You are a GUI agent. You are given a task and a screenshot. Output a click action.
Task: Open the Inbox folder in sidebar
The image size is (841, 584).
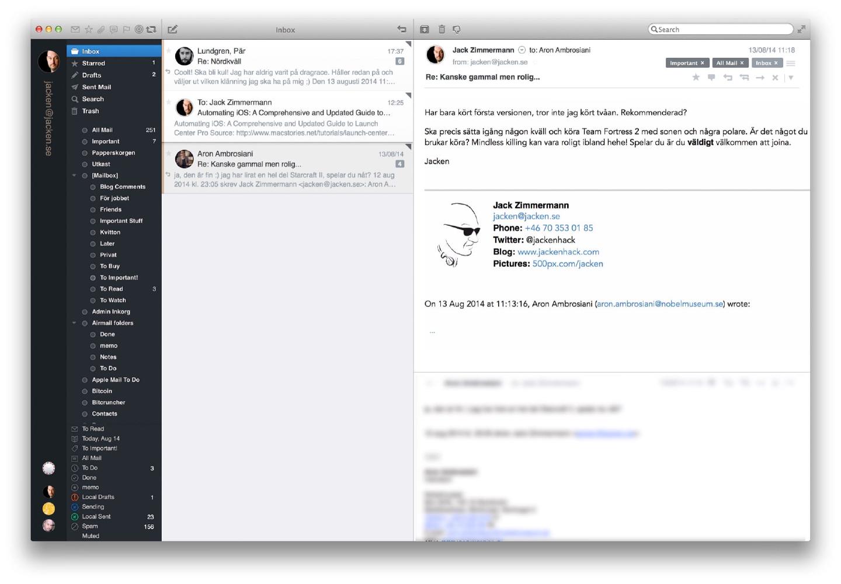click(114, 51)
